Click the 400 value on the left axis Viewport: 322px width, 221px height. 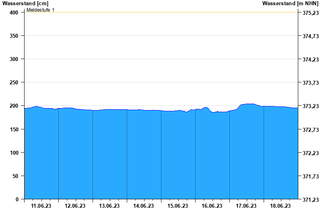[x=14, y=12]
